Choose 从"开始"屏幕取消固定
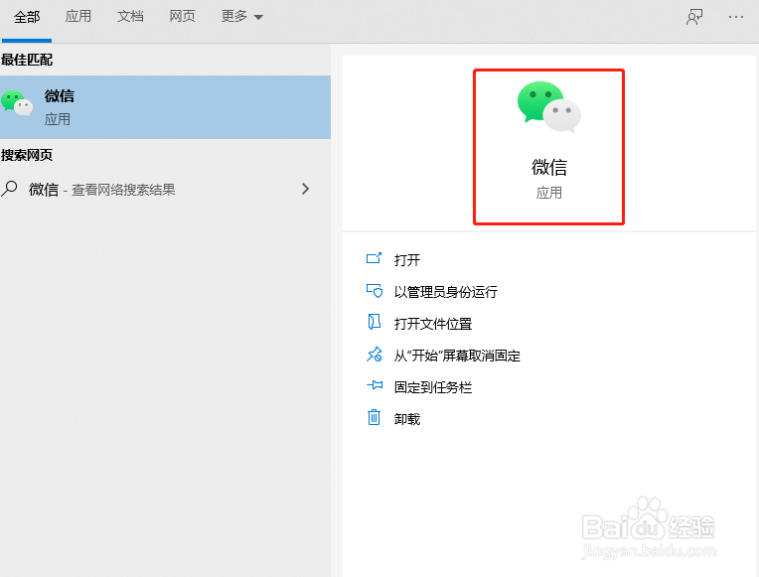Viewport: 759px width, 577px height. pos(457,356)
